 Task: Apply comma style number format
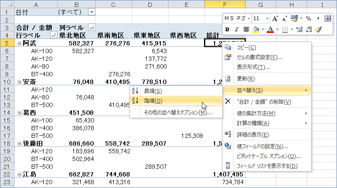coord(318,19)
